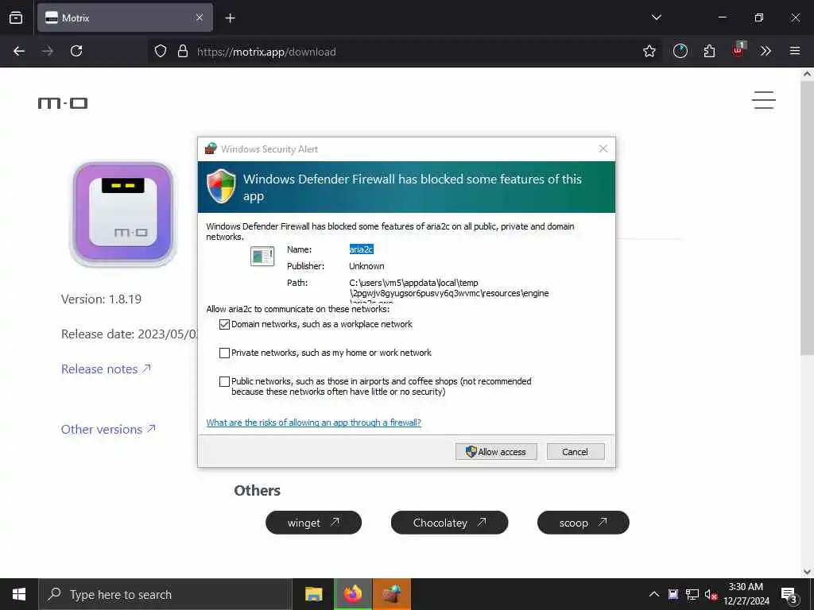
Task: Open a new browser tab
Action: click(x=230, y=18)
